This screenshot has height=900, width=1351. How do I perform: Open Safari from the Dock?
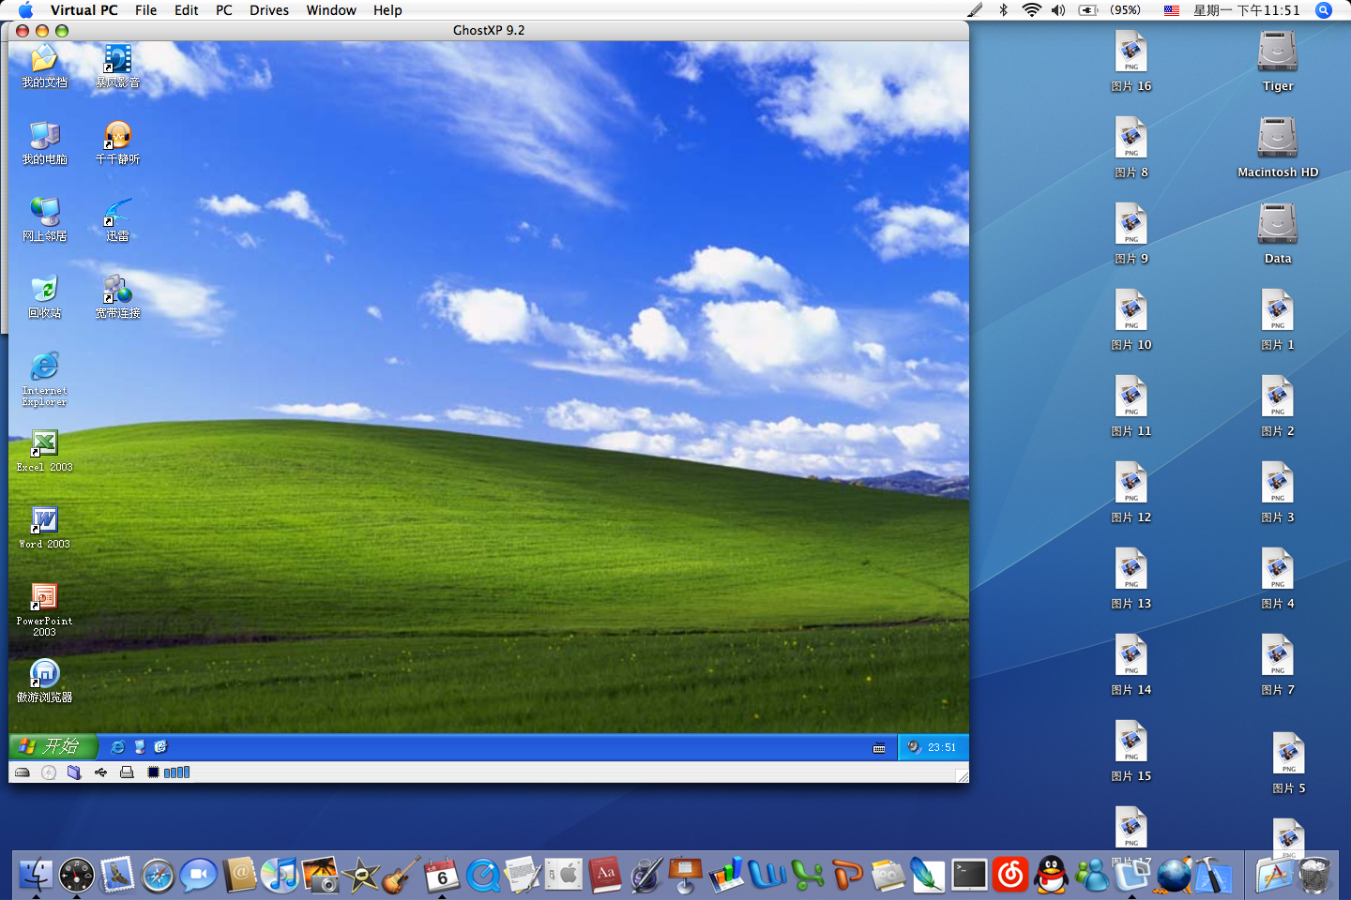159,876
